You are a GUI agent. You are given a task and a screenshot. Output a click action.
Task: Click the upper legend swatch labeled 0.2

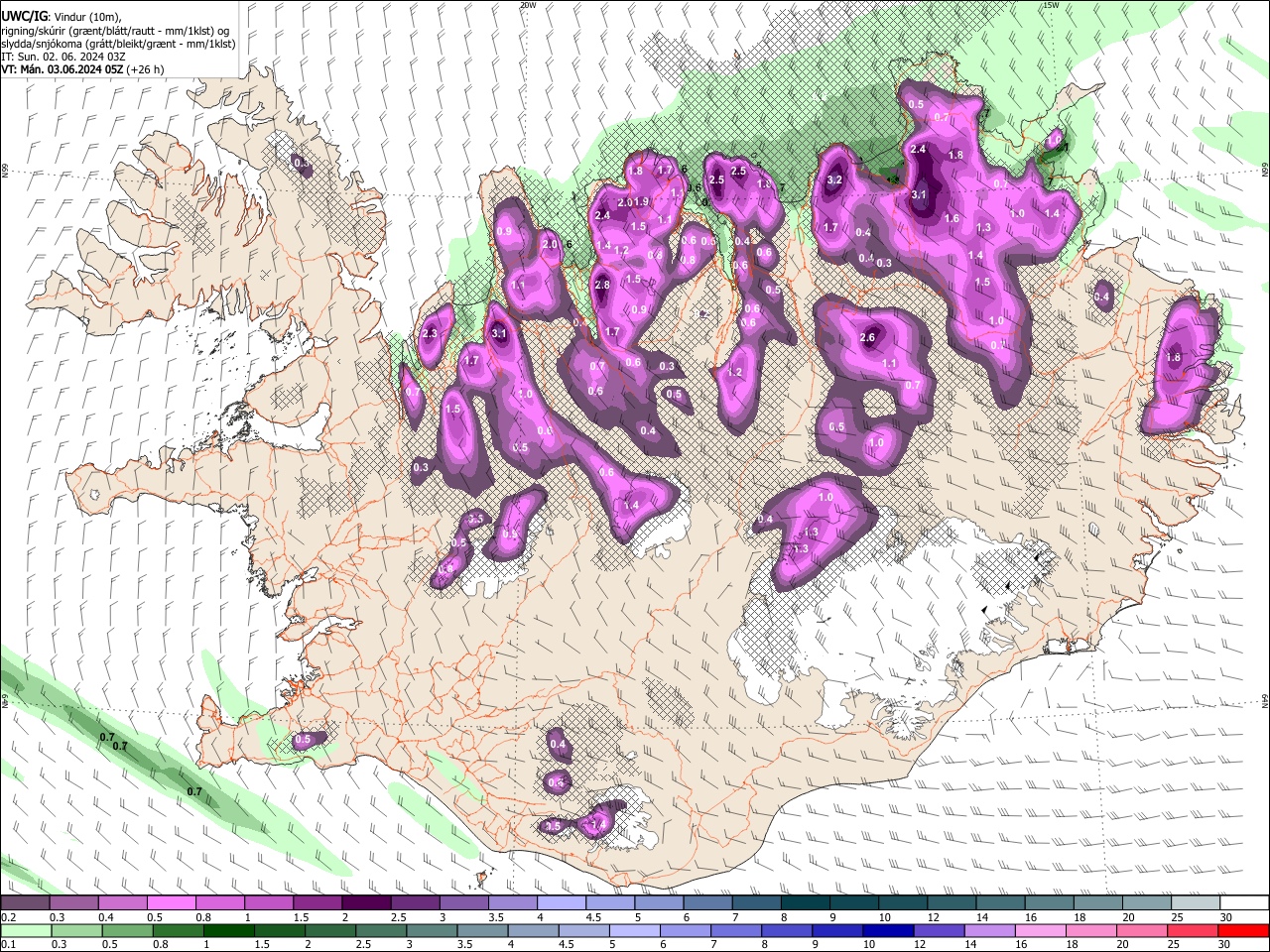pyautogui.click(x=25, y=902)
